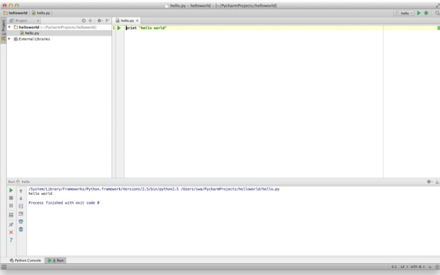Open the Python Console tab
This screenshot has width=440, height=275.
[x=25, y=261]
